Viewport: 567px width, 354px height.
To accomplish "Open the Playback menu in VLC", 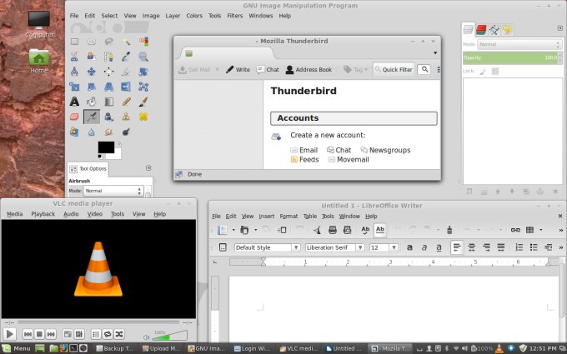I will pyautogui.click(x=43, y=214).
